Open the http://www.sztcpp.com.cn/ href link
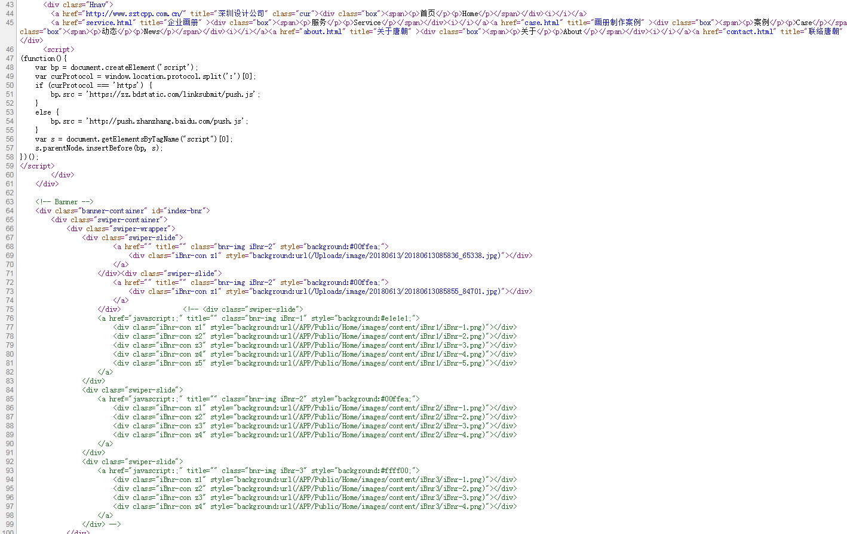The image size is (847, 534). [136, 14]
